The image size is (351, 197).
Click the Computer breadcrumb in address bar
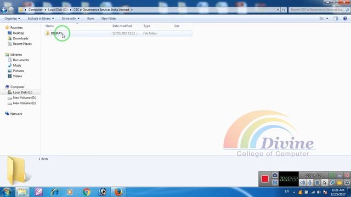(35, 10)
